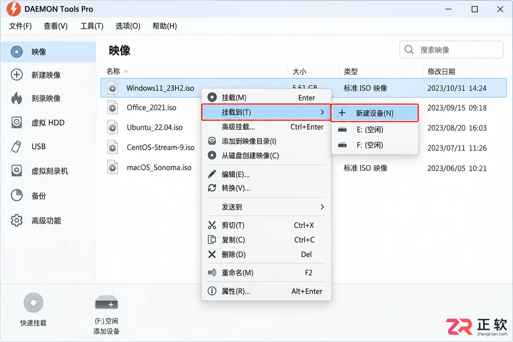Choose 删除(D) in the context menu
The width and height of the screenshot is (513, 342).
tap(266, 254)
